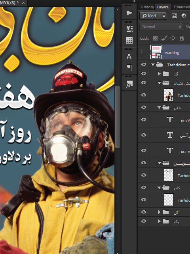190x254 pixels.
Task: Collapse the متن group triangle
Action: pyautogui.click(x=159, y=108)
